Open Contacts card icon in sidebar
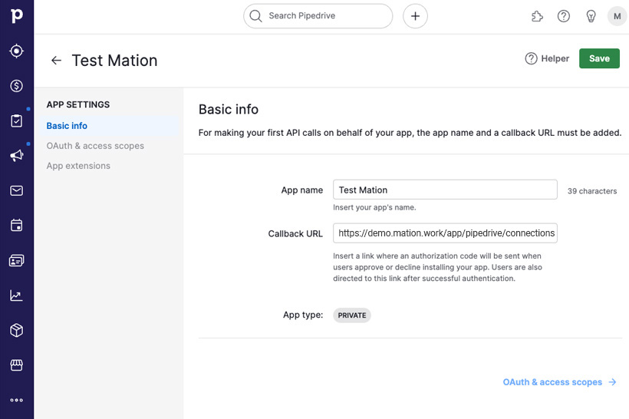The width and height of the screenshot is (629, 419). coord(16,260)
